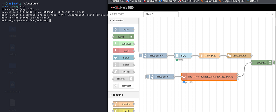Click the canvas vertical scrollbar
Screen dimensions: 276x112
pyautogui.click(x=275, y=22)
